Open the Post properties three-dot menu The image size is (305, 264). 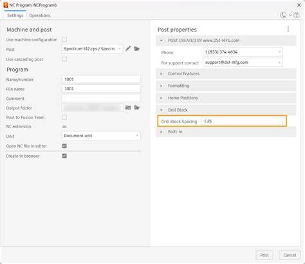point(288,29)
